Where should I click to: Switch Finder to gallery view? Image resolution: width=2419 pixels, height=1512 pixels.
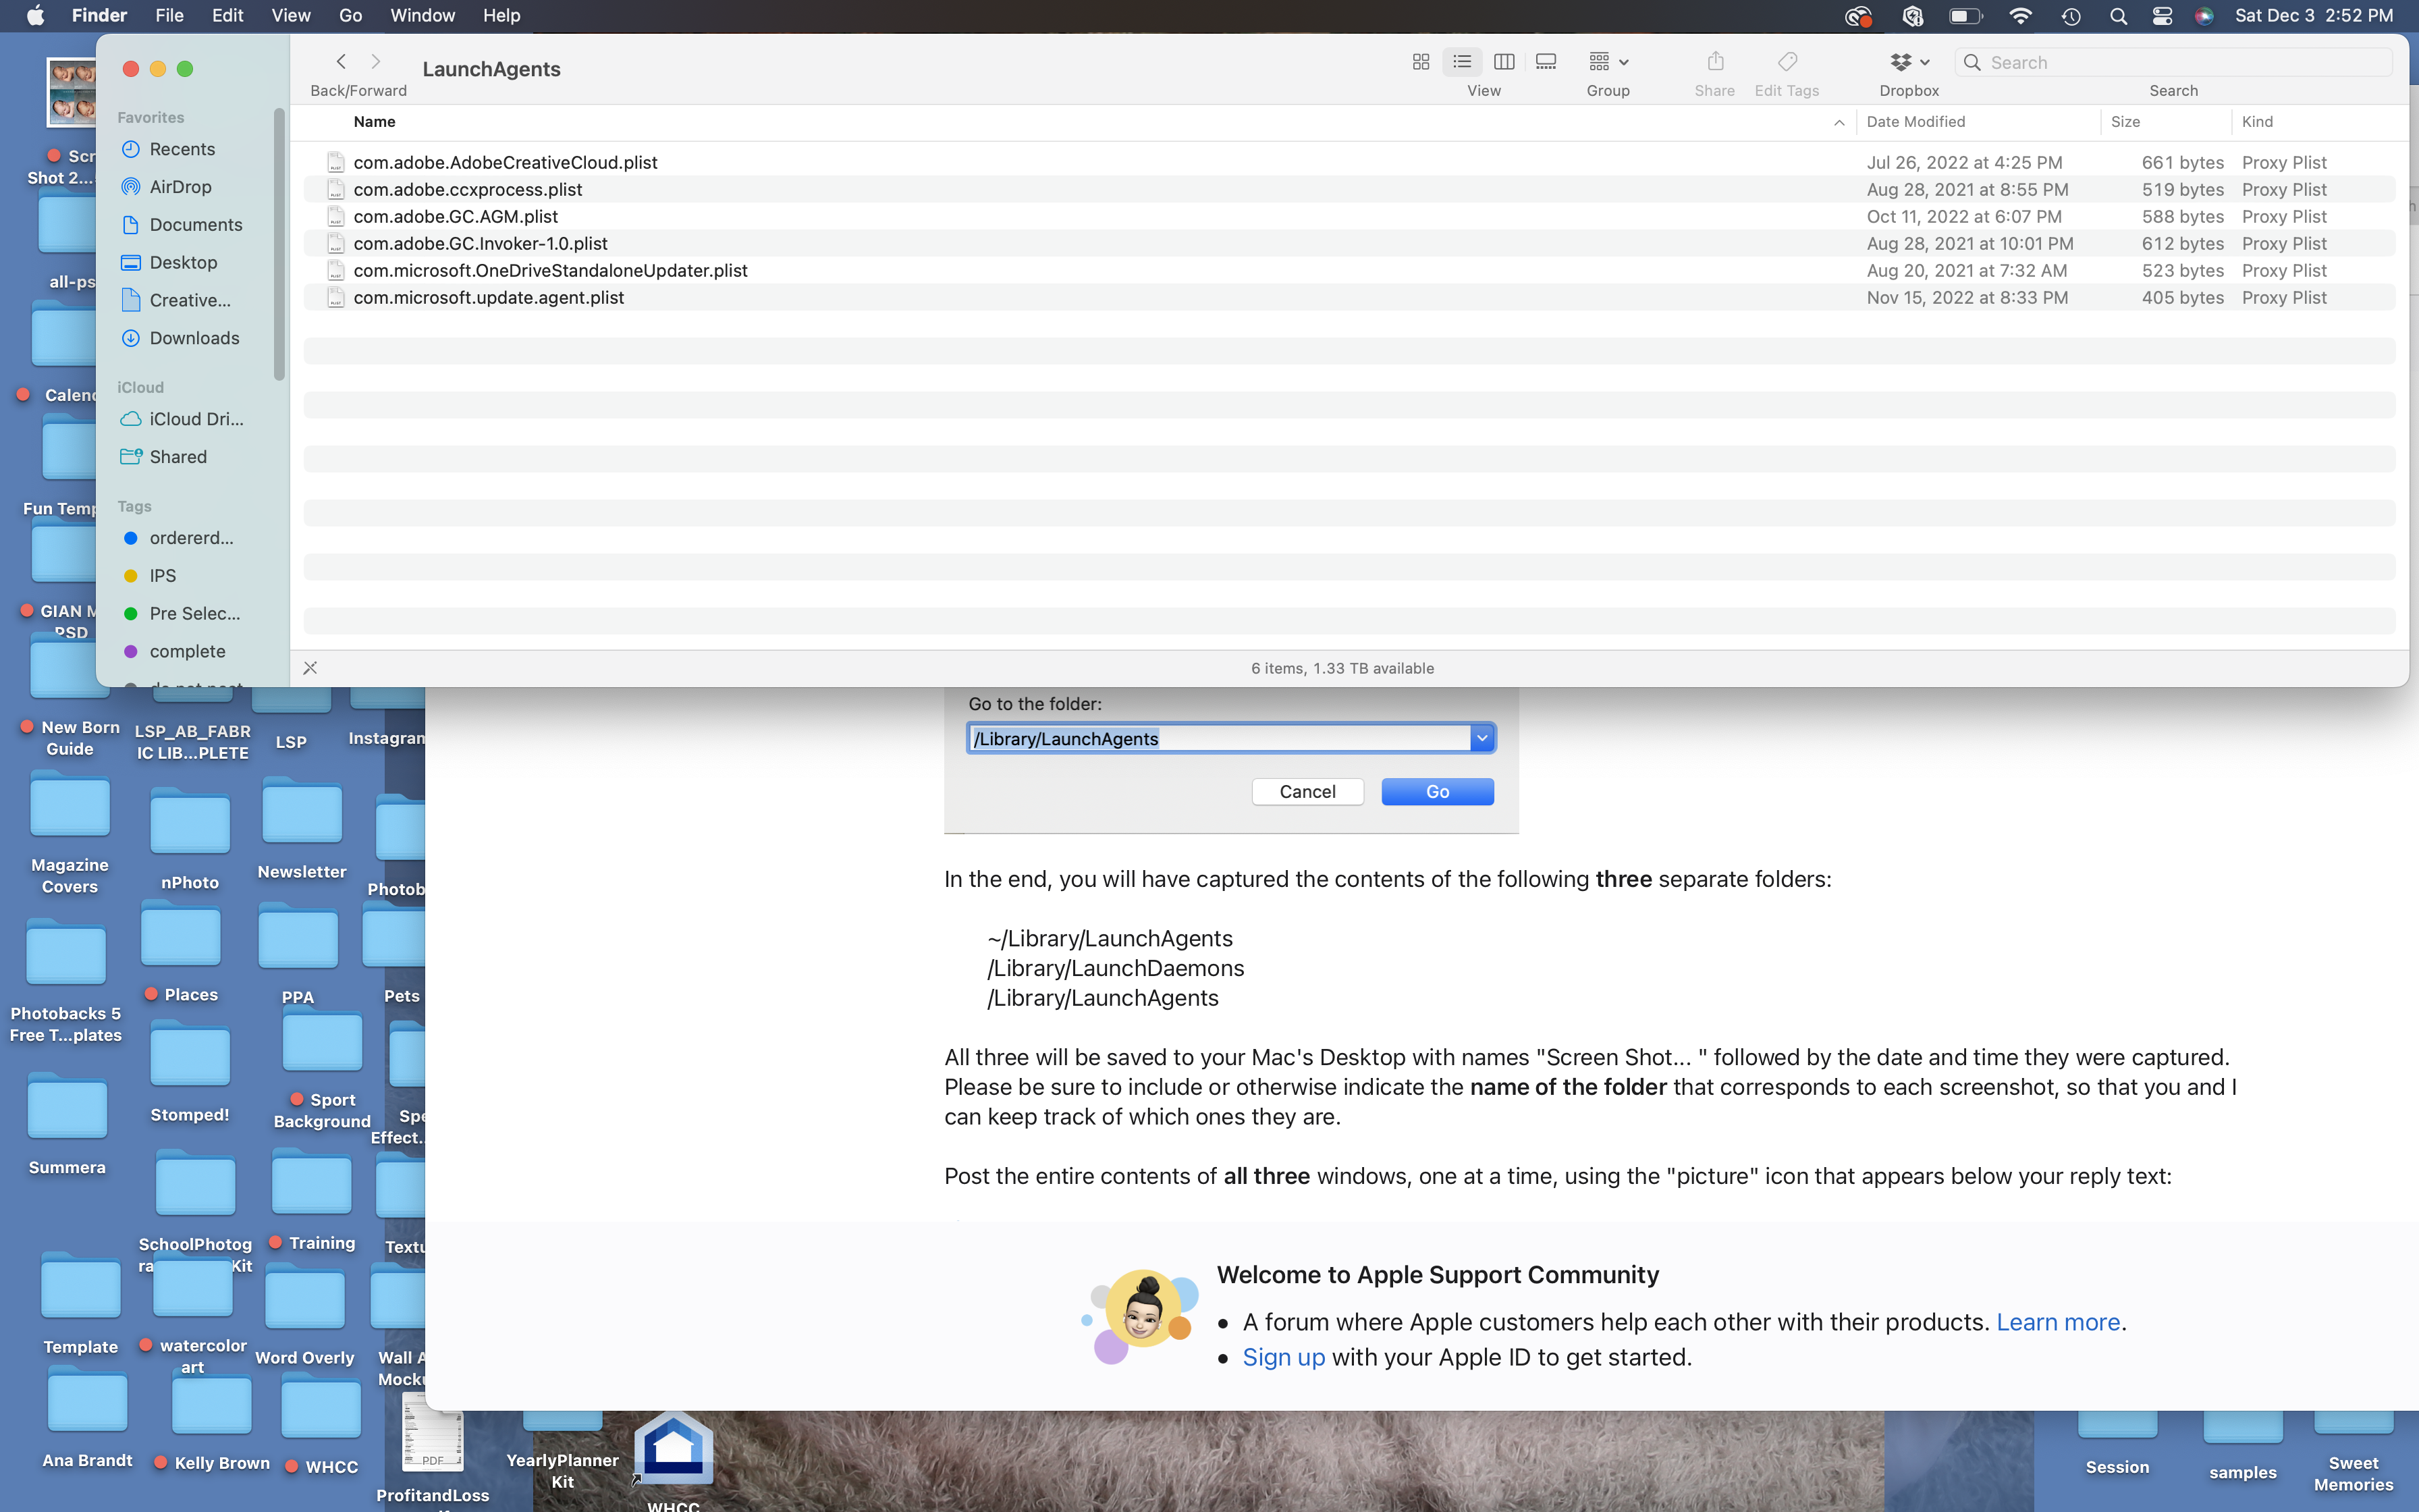[x=1546, y=62]
